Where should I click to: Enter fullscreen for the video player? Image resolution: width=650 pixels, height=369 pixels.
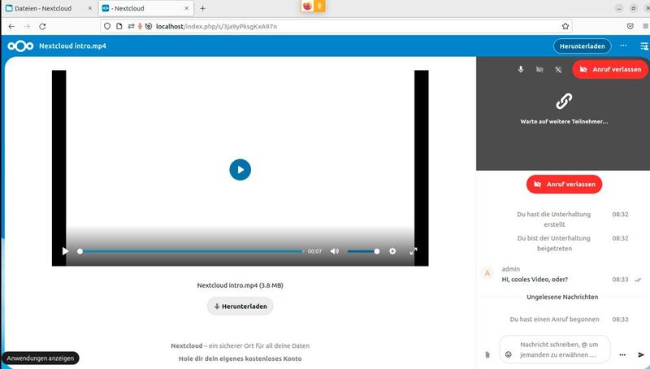(414, 251)
